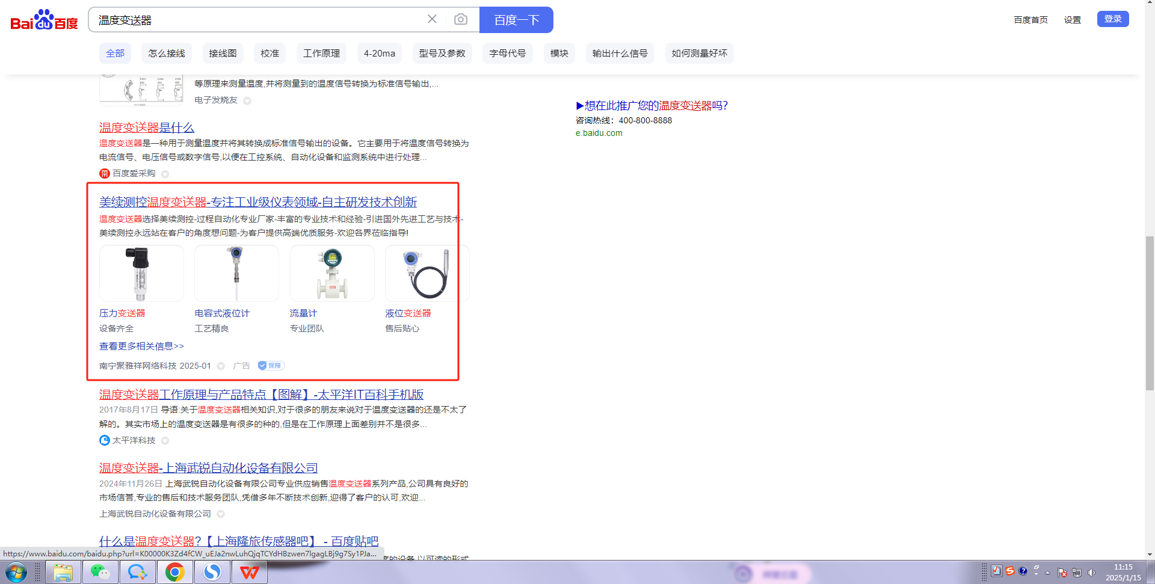Screen dimensions: 1155x584
Task: Show hidden system tray icons arrow
Action: coord(1047,573)
